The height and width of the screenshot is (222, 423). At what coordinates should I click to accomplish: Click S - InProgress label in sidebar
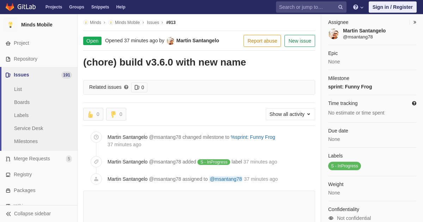click(x=344, y=166)
